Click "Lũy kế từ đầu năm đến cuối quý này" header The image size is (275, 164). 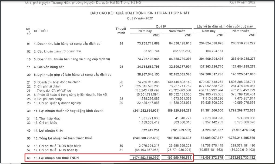click(x=224, y=26)
